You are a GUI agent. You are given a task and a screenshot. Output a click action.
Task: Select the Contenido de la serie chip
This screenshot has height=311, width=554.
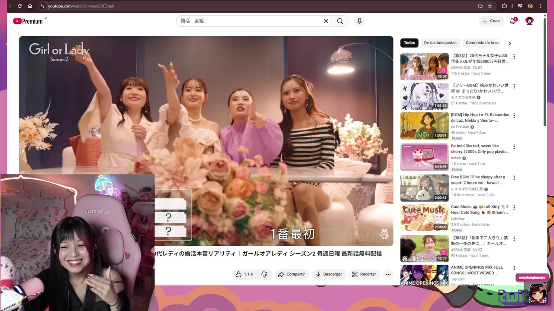point(483,43)
